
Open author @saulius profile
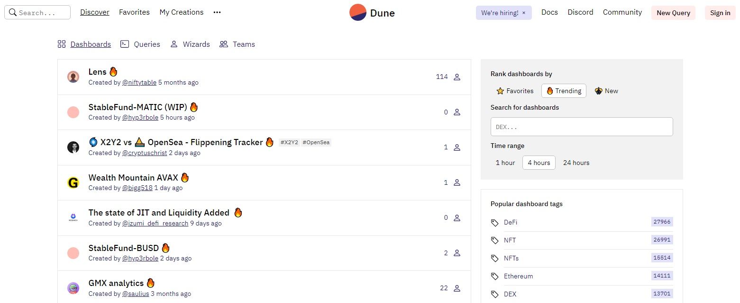pos(136,294)
